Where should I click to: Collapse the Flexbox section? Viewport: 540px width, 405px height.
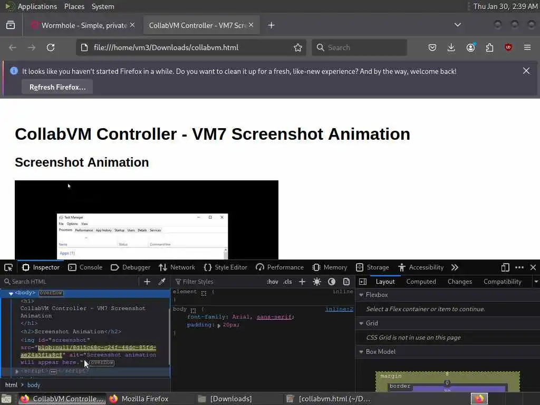tap(361, 295)
